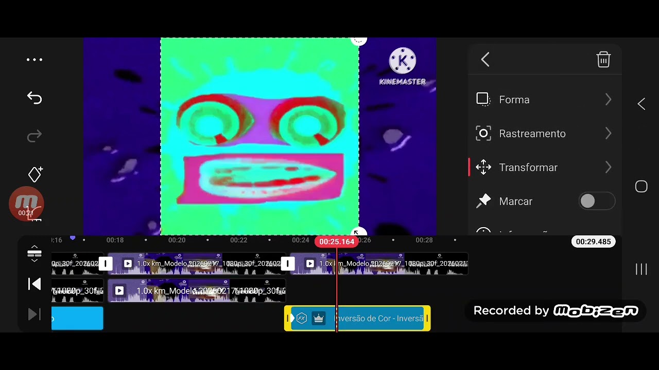Click the preview of the selected layer
The width and height of the screenshot is (659, 370).
click(259, 136)
